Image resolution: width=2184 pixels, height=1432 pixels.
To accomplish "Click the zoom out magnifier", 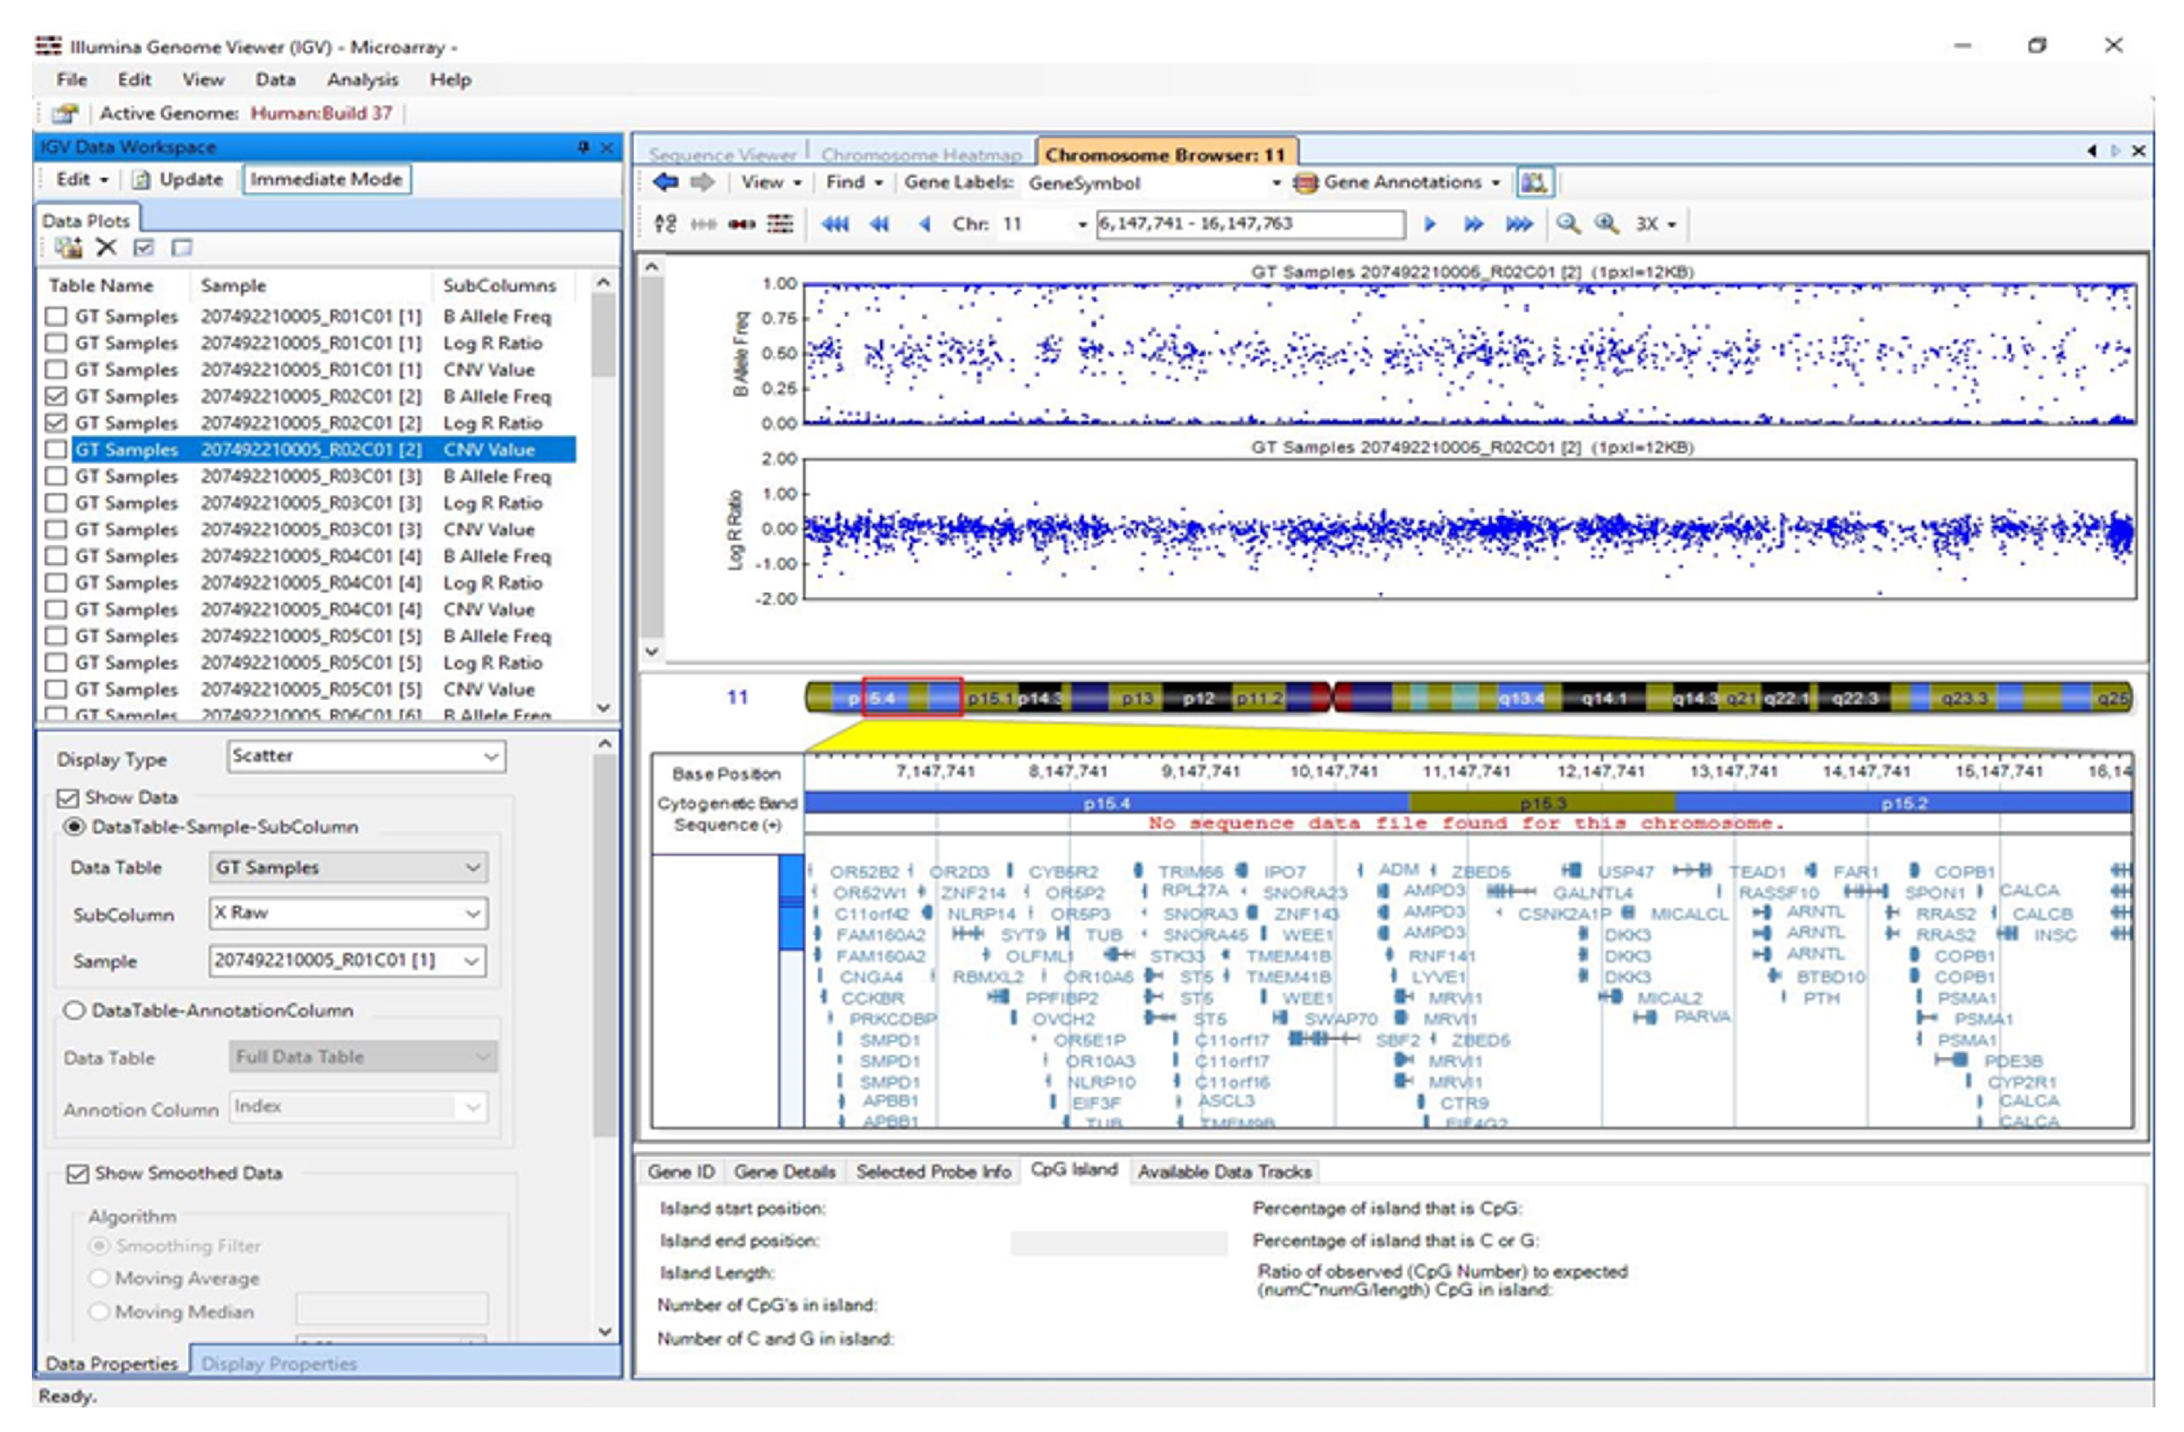I will coord(1568,224).
